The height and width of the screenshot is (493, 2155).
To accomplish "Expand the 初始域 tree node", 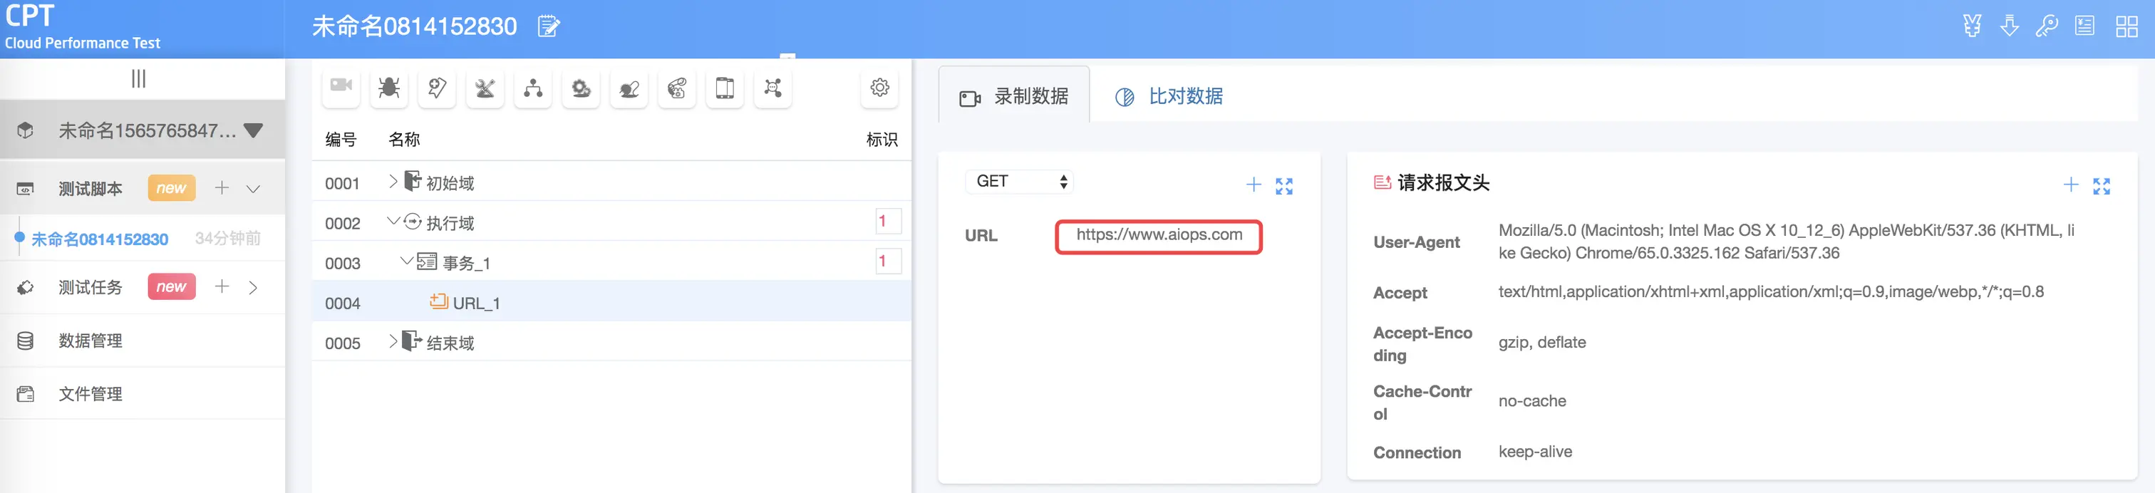I will click(393, 181).
